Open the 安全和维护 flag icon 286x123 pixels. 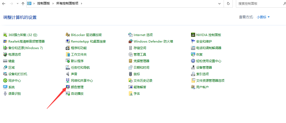click(x=193, y=42)
